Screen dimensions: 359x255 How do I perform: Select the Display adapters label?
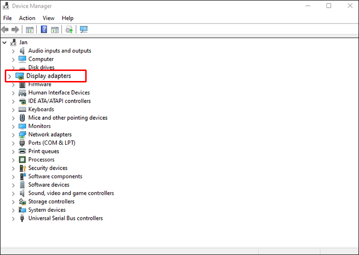[49, 76]
